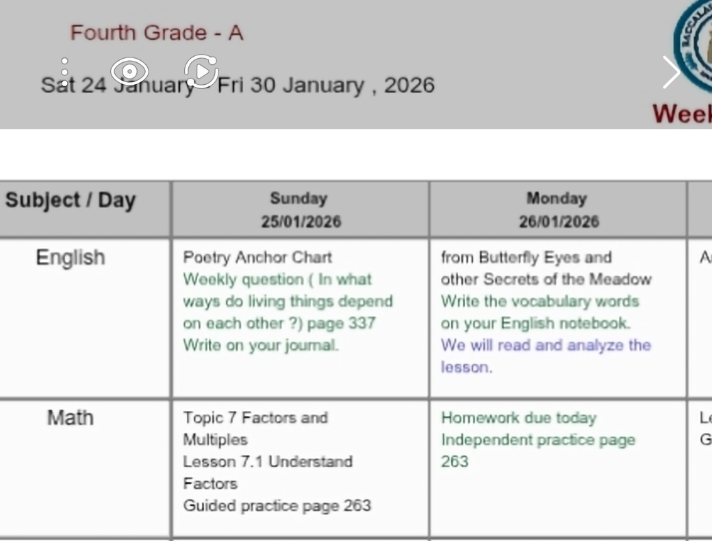Click the Fourth Grade - A title

(157, 33)
